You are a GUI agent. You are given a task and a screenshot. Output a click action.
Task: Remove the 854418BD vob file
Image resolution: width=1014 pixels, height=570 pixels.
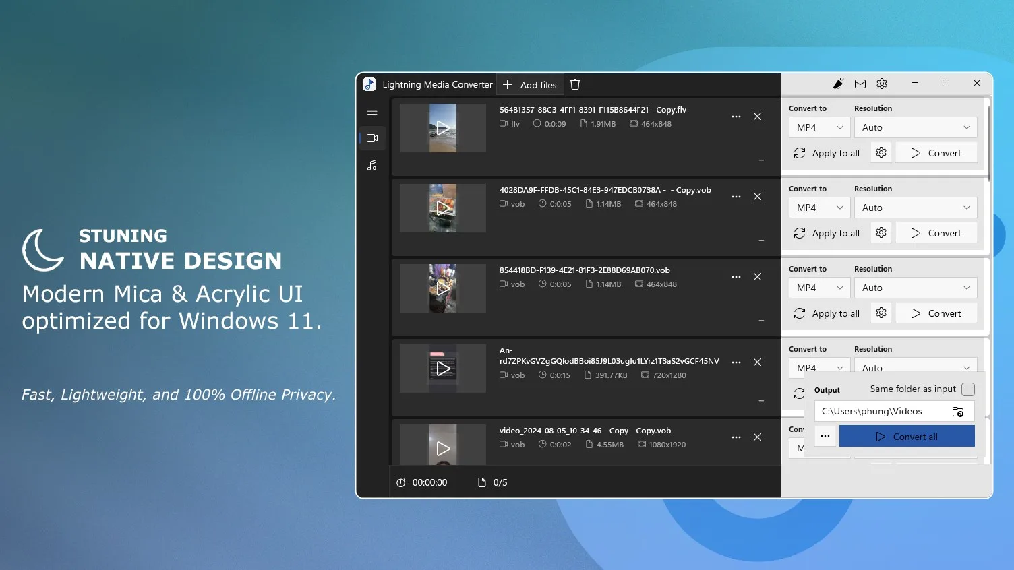point(758,277)
